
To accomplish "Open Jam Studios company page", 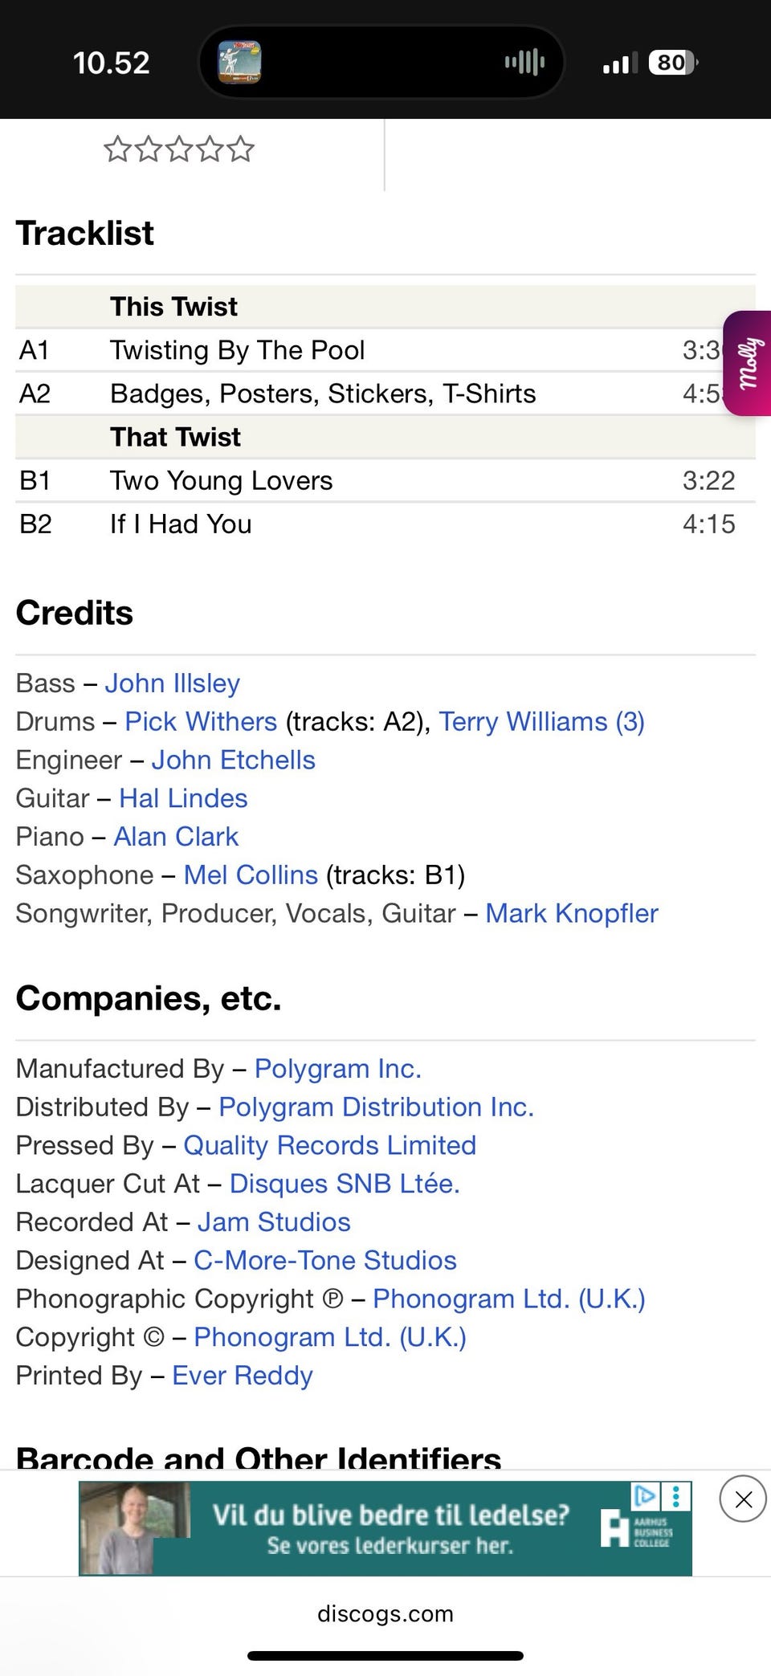I will click(x=274, y=1222).
